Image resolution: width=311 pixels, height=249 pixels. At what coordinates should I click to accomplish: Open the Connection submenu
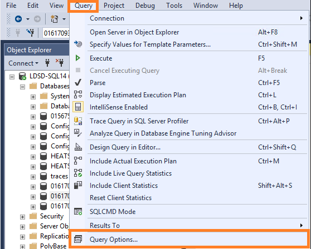click(x=189, y=18)
